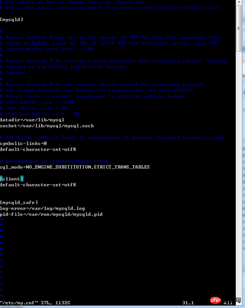Click the innodb_buffer_pool_size = 128M comment
This screenshot has width=245, height=308.
(47, 49)
